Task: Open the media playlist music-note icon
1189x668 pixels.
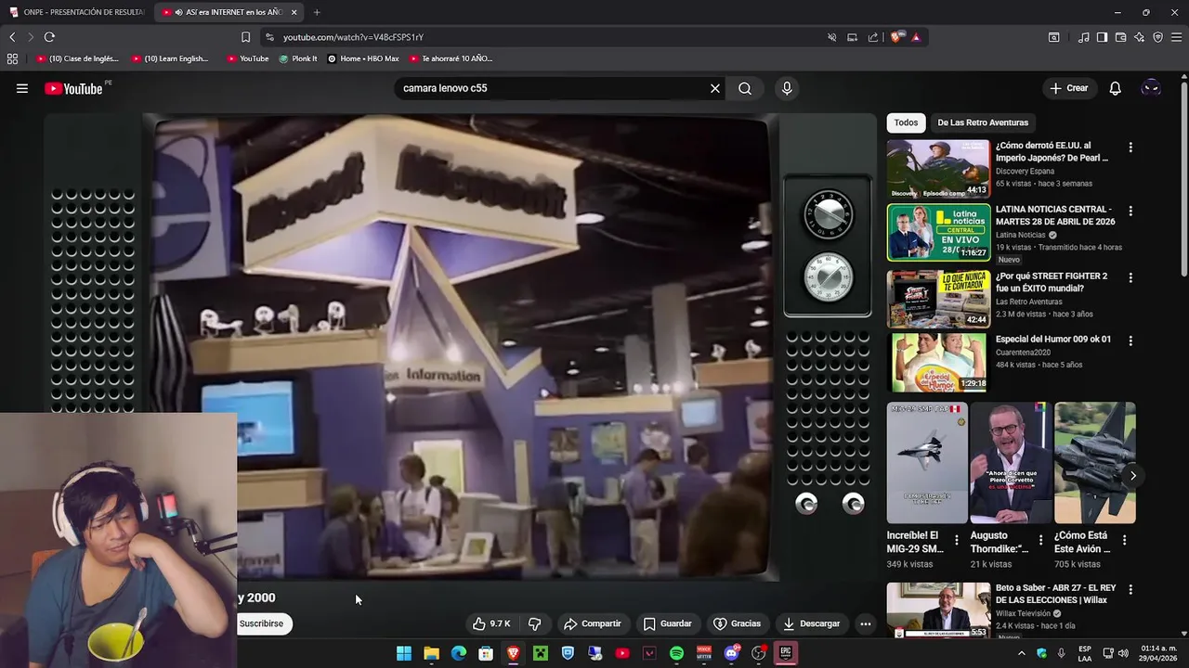Action: pos(1084,37)
